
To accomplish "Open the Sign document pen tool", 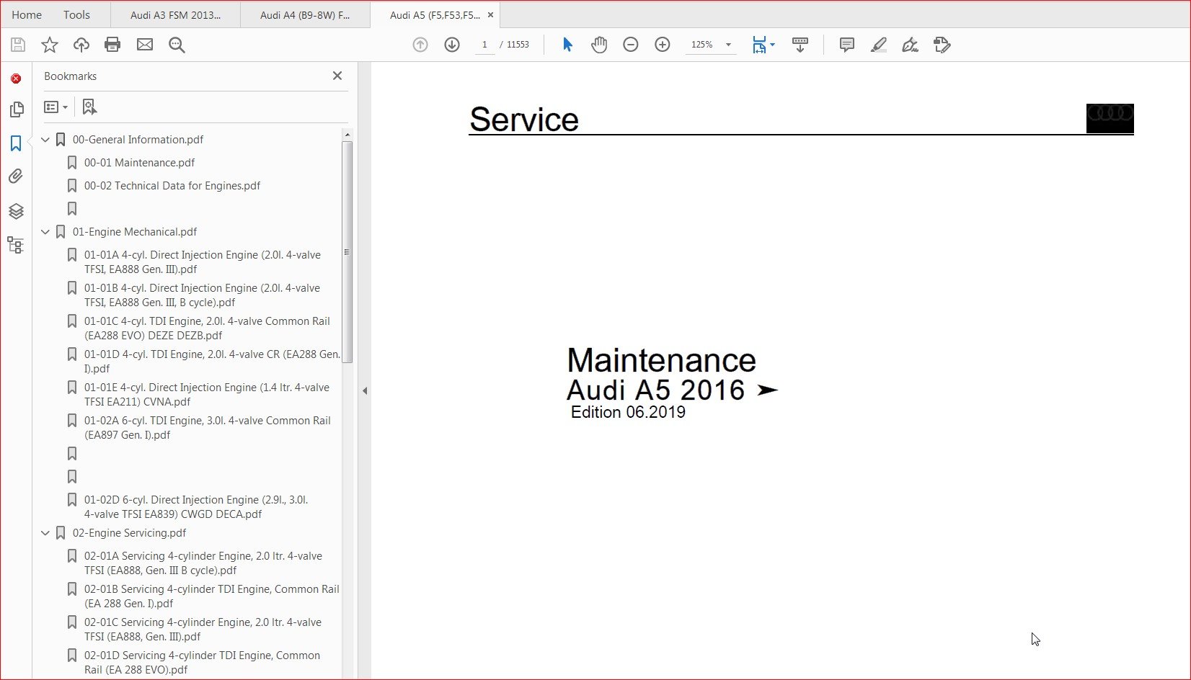I will pos(910,45).
